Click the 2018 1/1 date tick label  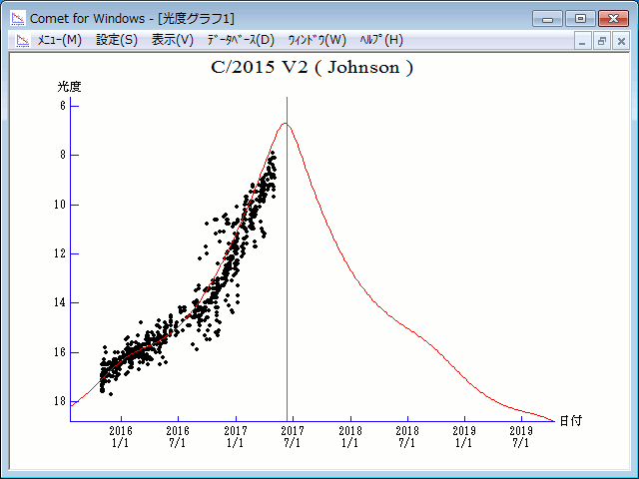click(349, 436)
